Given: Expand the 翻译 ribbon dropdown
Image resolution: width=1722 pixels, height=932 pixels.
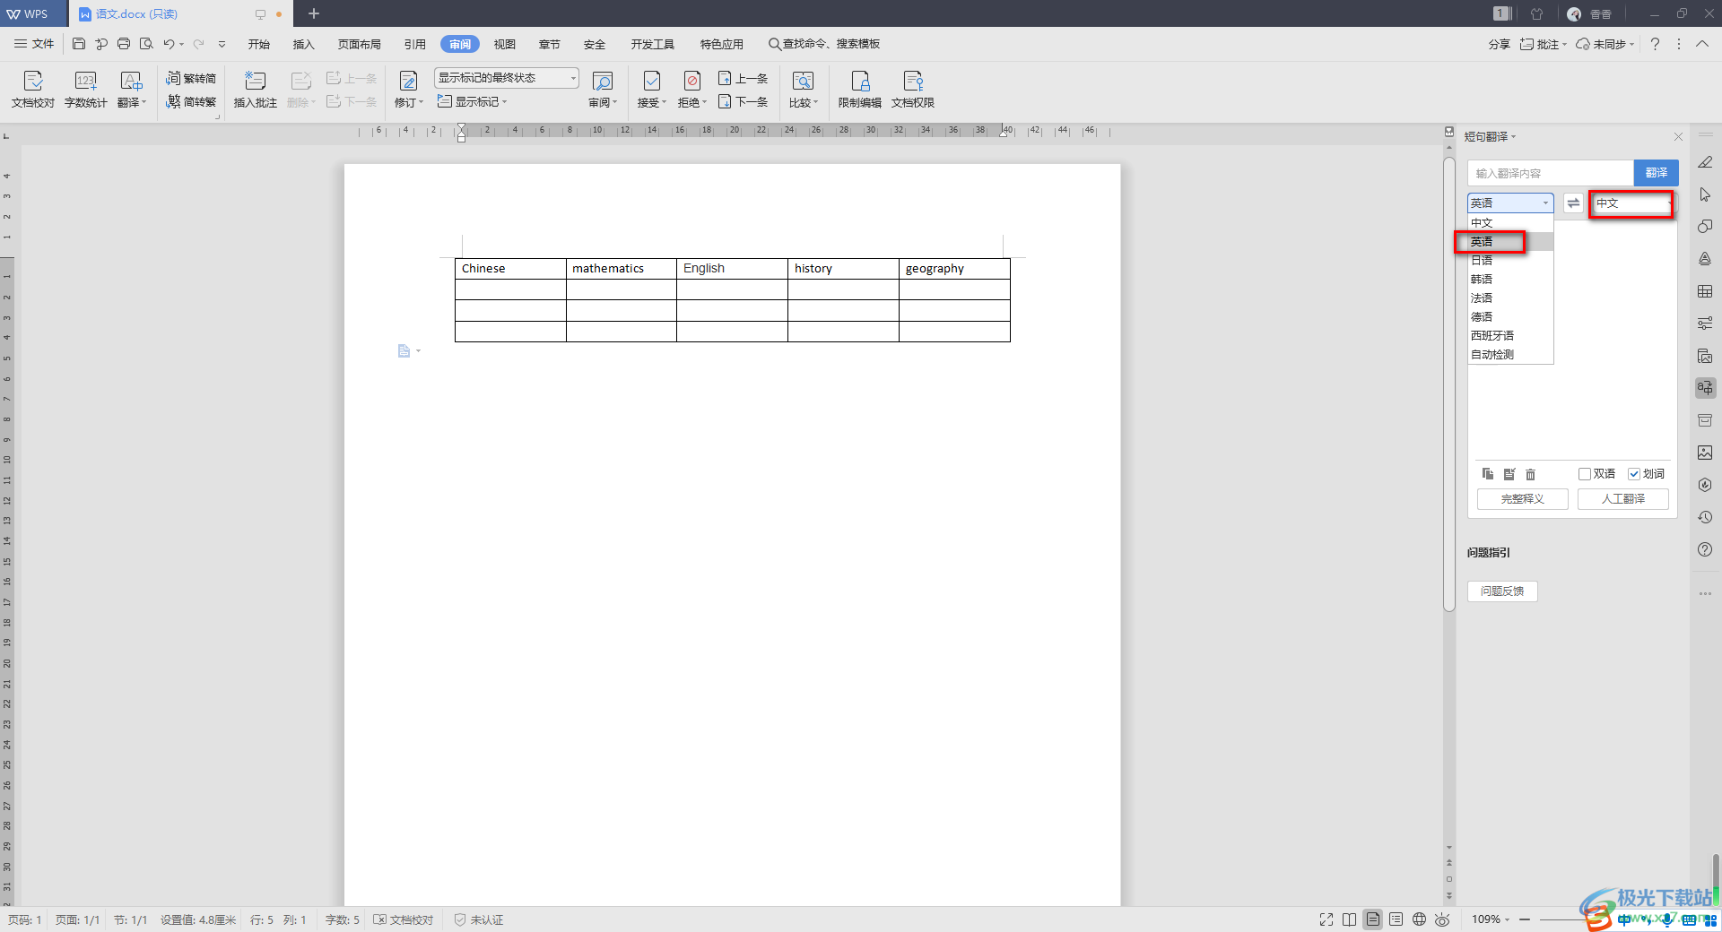Looking at the screenshot, I should (x=132, y=102).
